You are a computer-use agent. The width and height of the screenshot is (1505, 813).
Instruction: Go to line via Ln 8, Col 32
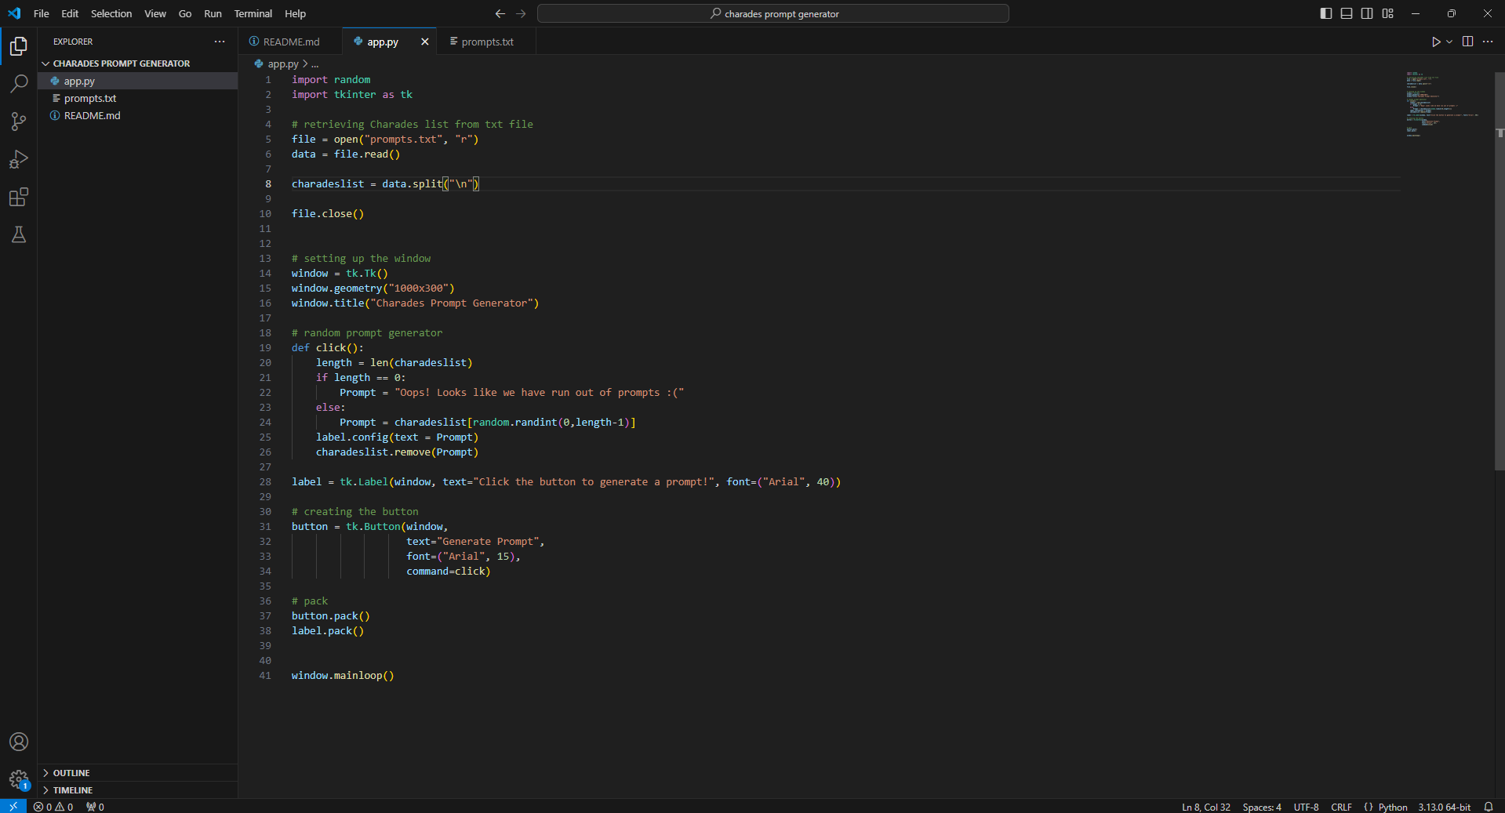1206,807
